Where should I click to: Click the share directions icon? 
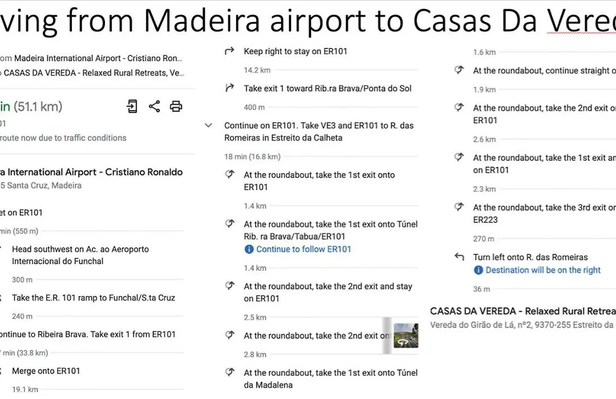pos(155,107)
